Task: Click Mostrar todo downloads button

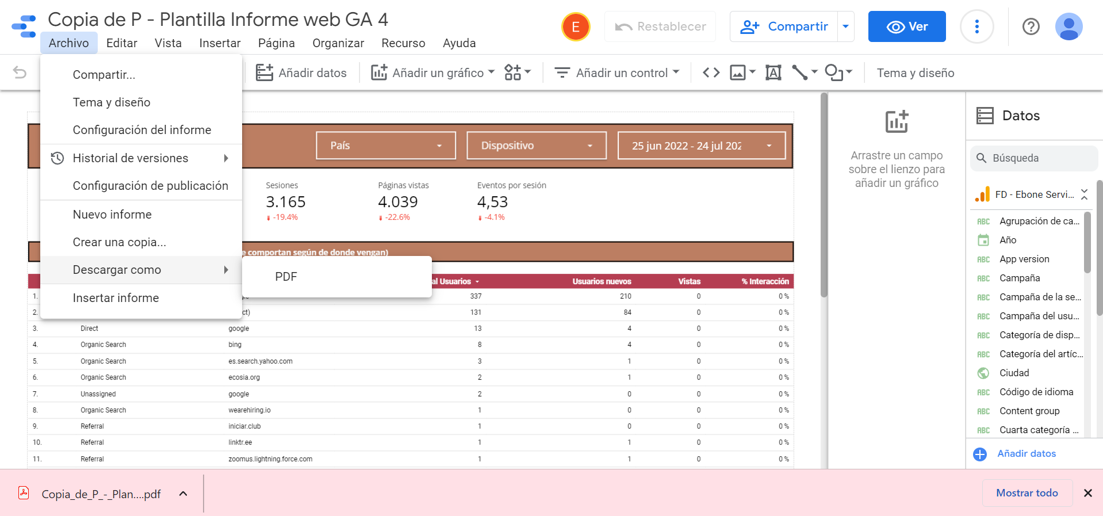Action: pos(1027,493)
